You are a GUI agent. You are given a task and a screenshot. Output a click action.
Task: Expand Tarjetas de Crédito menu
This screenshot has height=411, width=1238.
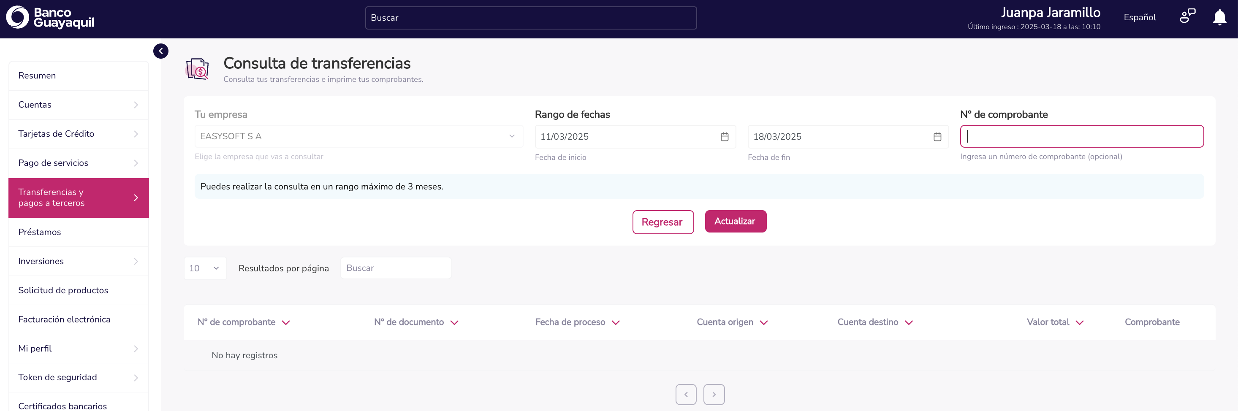tap(79, 134)
